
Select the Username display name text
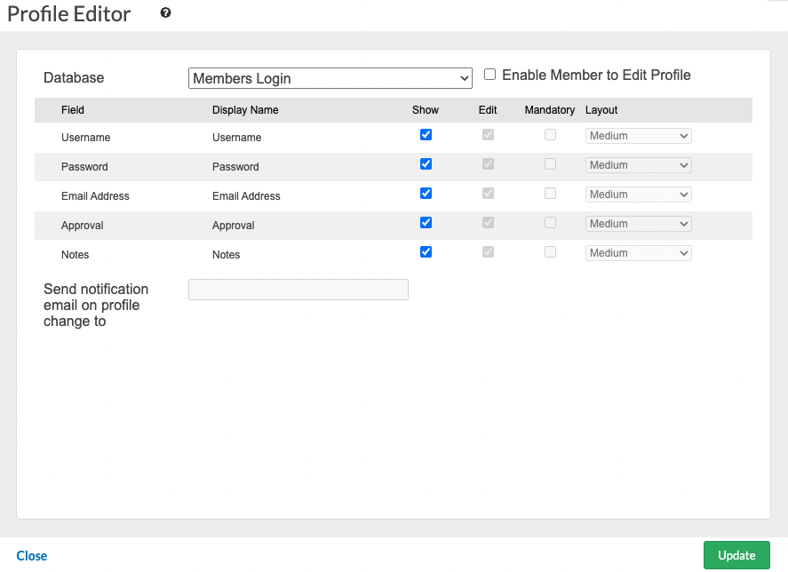[236, 137]
